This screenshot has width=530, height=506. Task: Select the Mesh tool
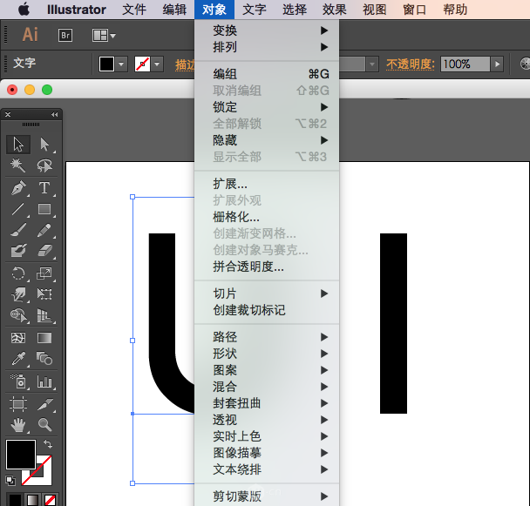click(x=18, y=338)
